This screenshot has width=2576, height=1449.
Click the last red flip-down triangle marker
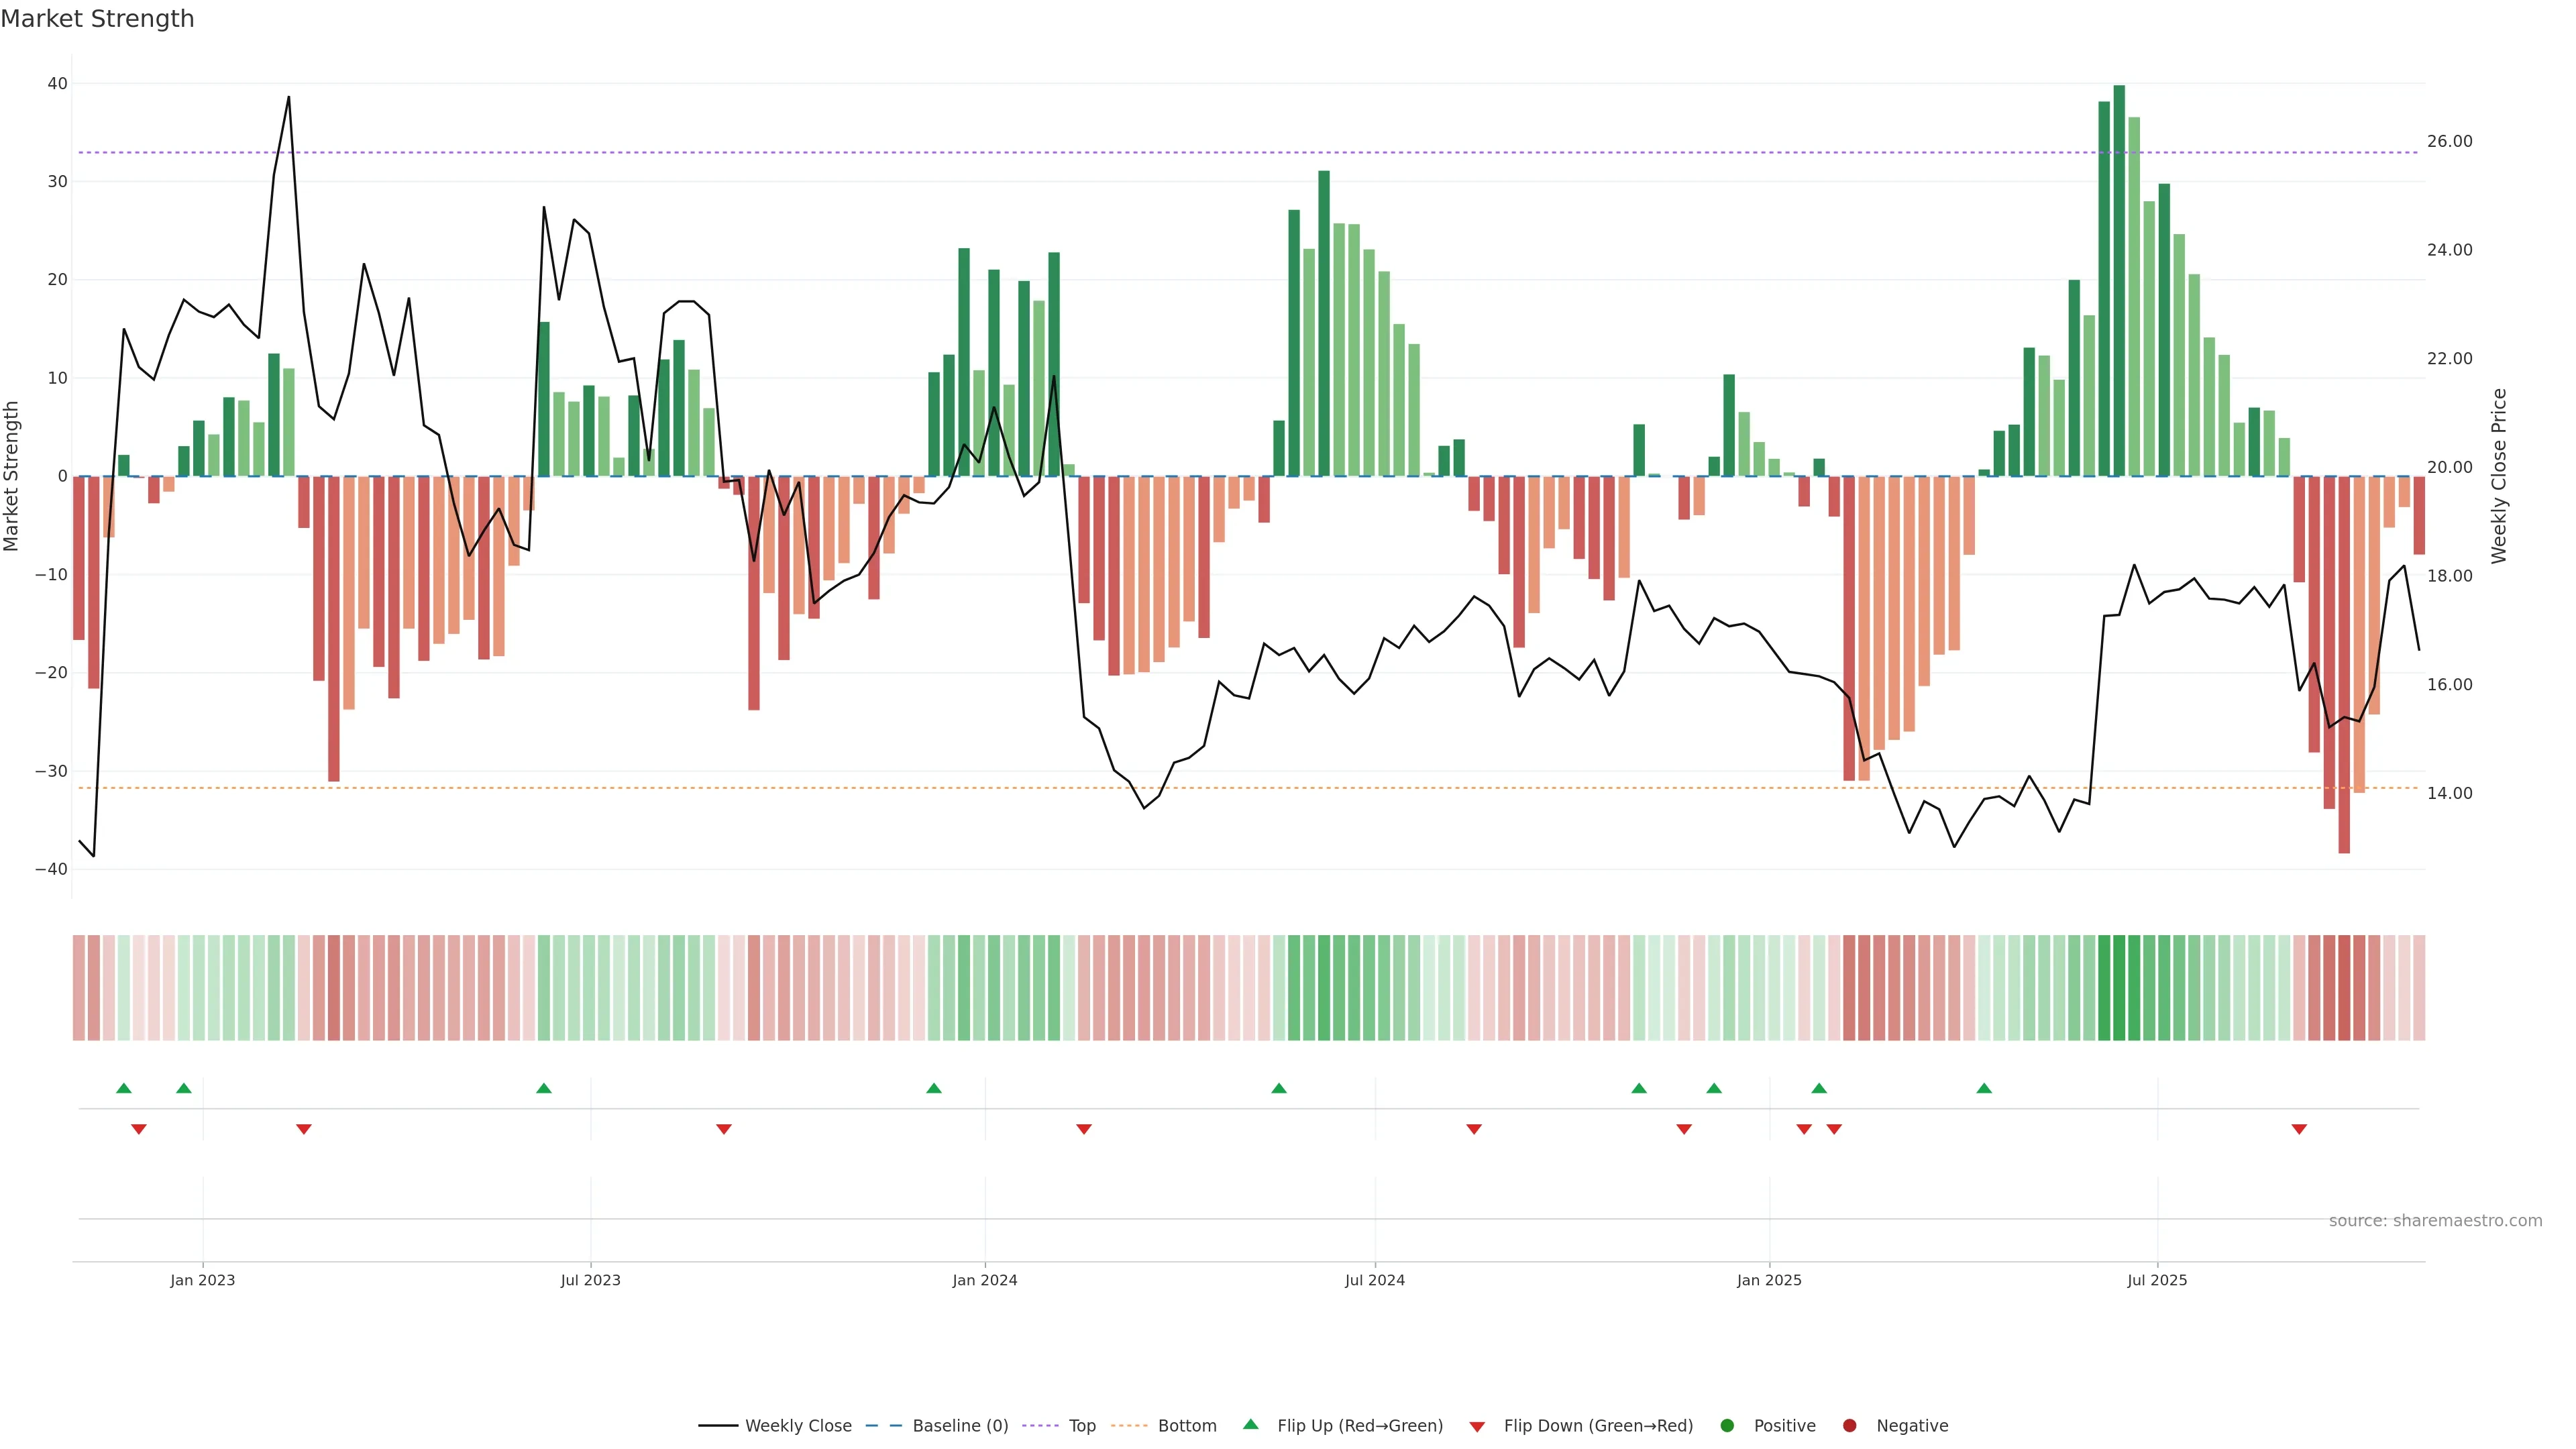[x=2299, y=1129]
